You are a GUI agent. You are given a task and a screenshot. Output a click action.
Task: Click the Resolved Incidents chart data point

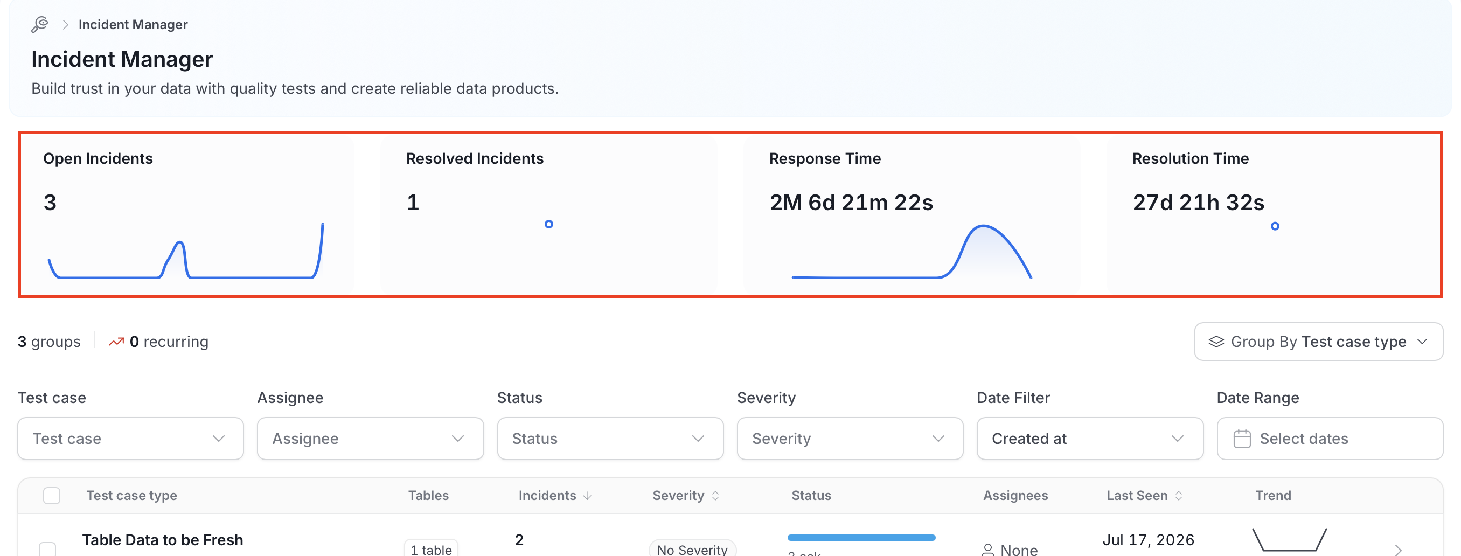click(x=548, y=224)
